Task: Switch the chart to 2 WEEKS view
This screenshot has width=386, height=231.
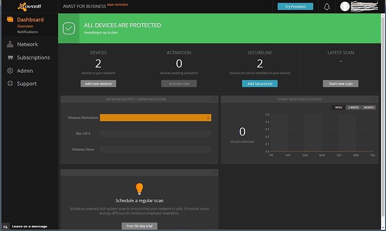Action: pyautogui.click(x=353, y=108)
